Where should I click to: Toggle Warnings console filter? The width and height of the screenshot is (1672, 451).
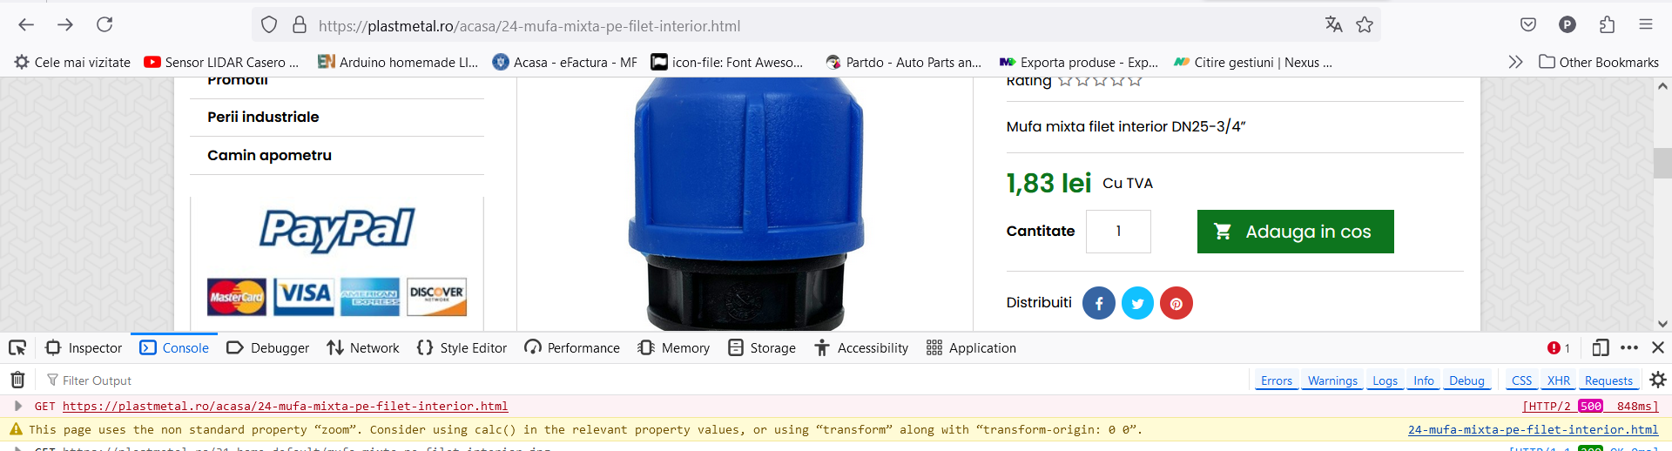[1332, 380]
